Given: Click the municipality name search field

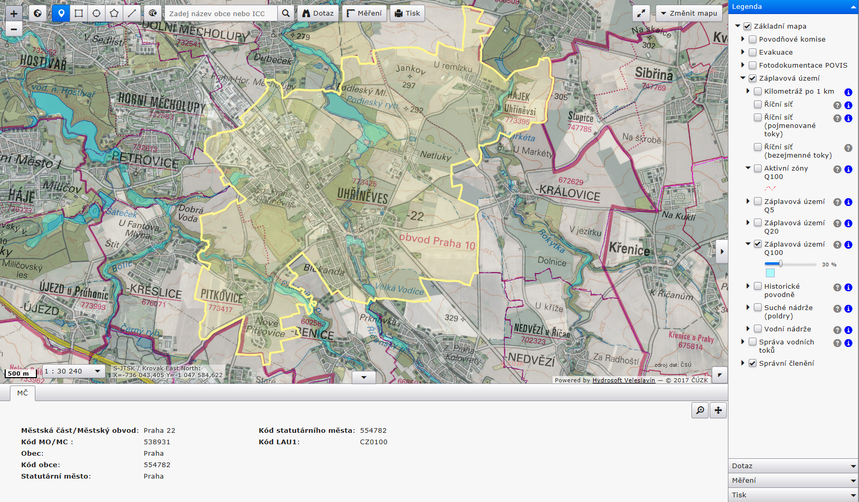Looking at the screenshot, I should [x=221, y=14].
